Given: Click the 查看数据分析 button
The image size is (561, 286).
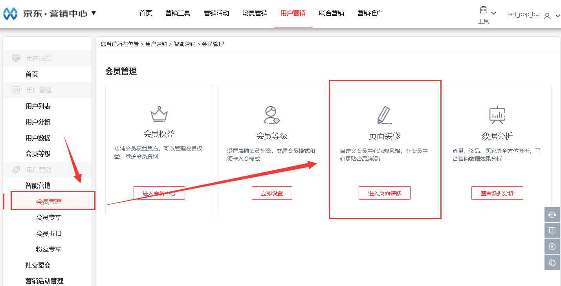Looking at the screenshot, I should coord(497,193).
